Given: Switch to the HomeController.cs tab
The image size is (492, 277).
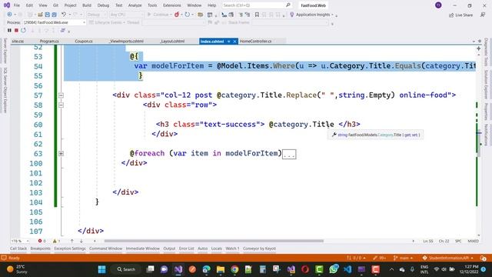Looking at the screenshot, I should 256,41.
